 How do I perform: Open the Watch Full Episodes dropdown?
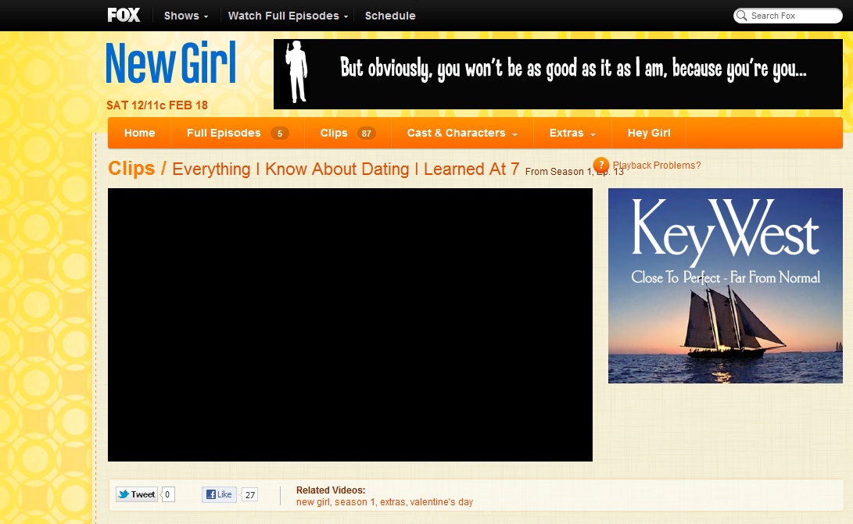(x=288, y=16)
